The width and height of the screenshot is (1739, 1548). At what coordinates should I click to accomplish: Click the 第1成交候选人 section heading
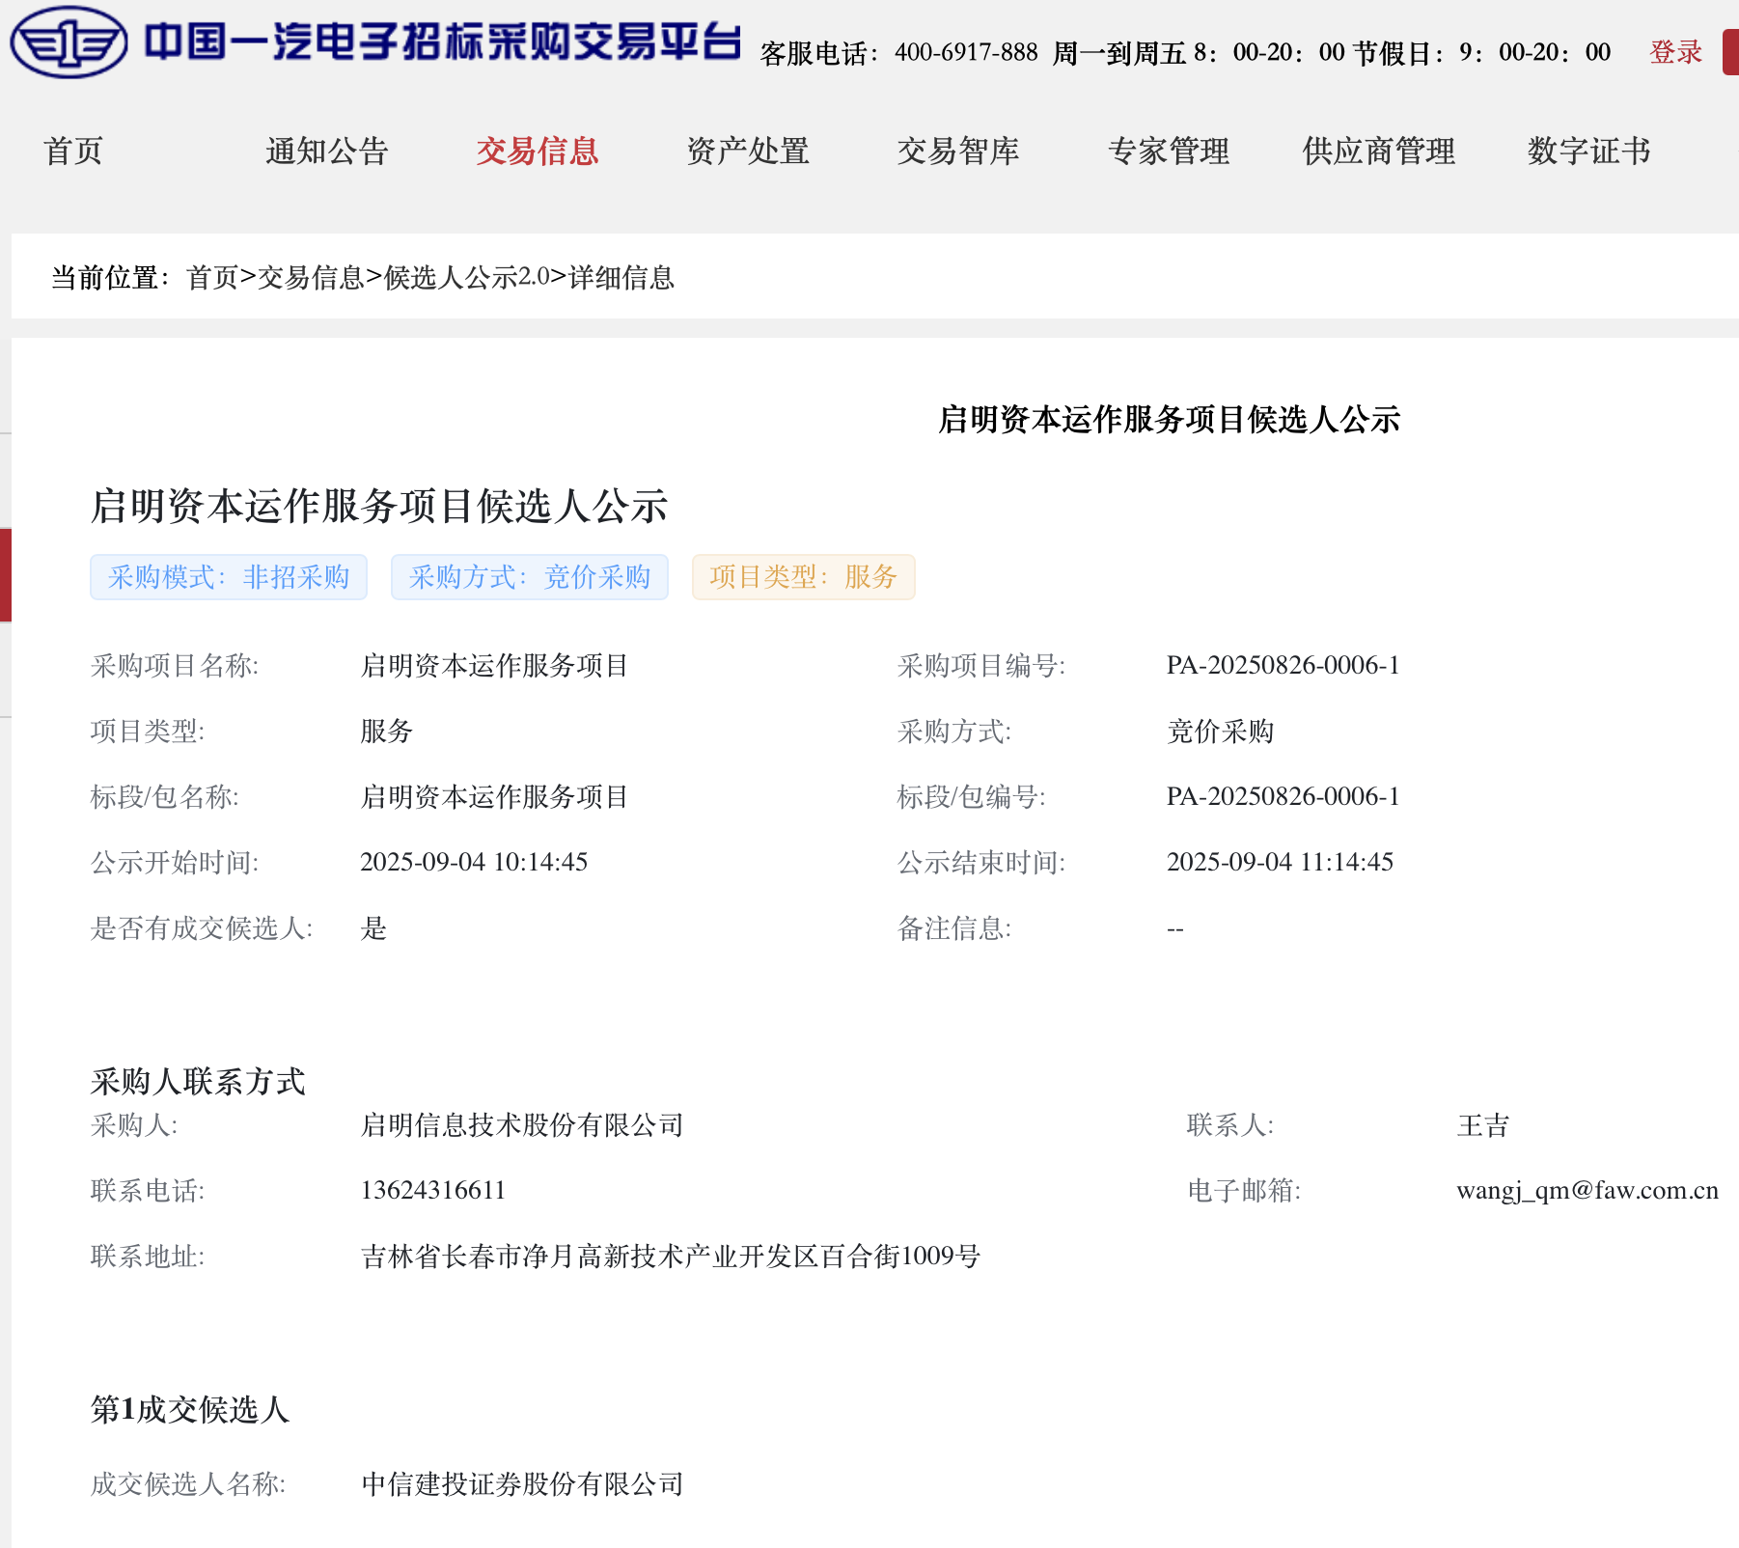click(190, 1410)
